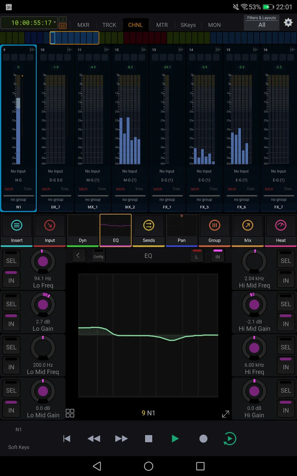297x476 pixels.
Task: Enable the L listen toggle in EQ header
Action: pos(197,255)
